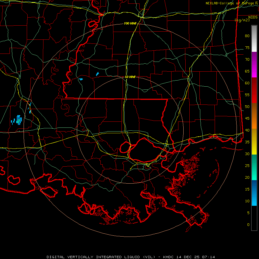Pick the red segment of the color bar

(254, 90)
